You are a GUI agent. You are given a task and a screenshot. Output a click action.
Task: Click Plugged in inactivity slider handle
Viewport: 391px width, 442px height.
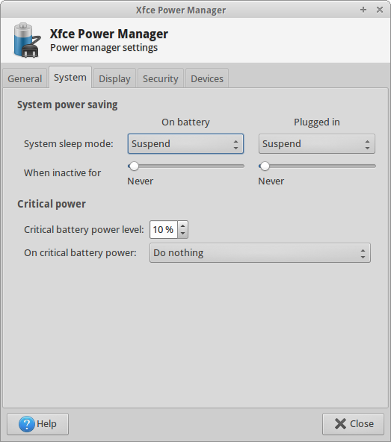click(265, 166)
